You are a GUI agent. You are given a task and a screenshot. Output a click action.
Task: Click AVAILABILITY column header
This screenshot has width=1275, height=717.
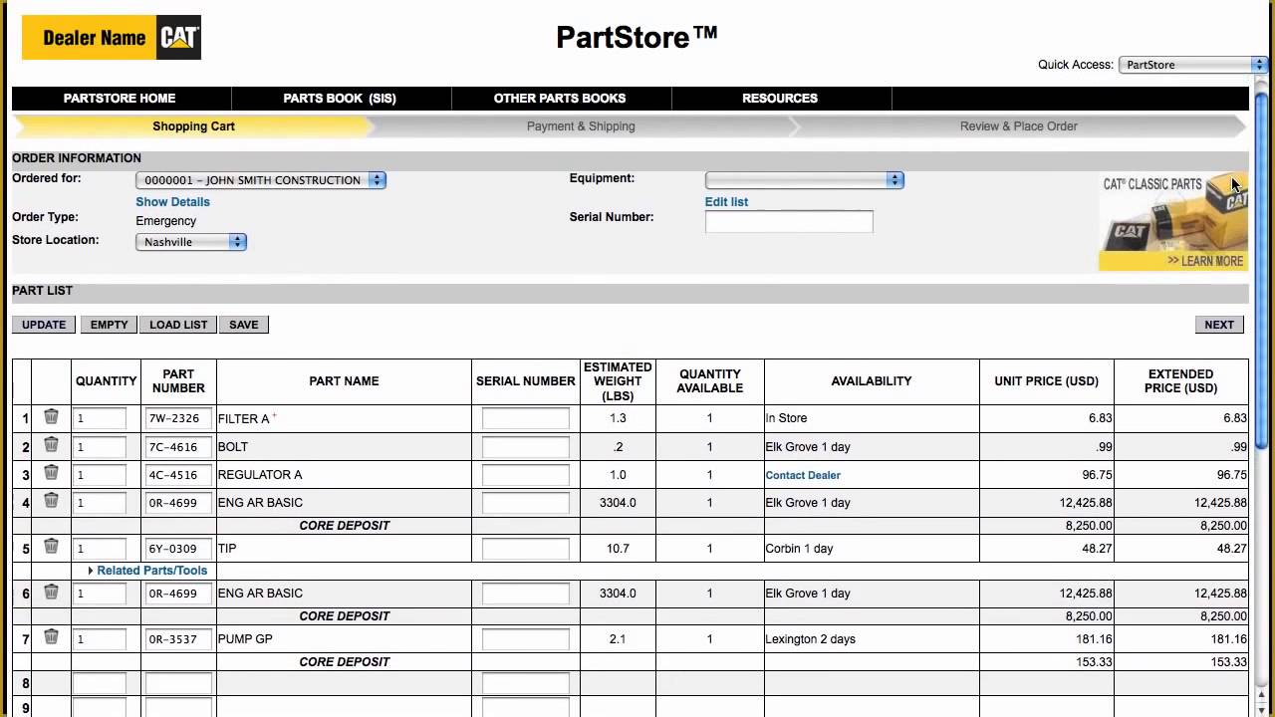(x=872, y=381)
